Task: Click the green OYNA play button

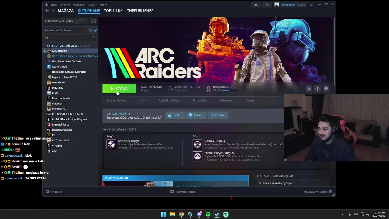Action: coord(119,89)
